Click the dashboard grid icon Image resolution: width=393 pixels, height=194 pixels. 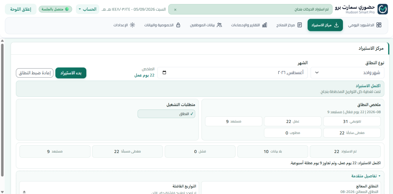[x=379, y=25]
